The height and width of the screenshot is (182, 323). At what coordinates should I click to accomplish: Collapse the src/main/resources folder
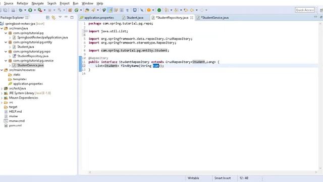coord(2,70)
